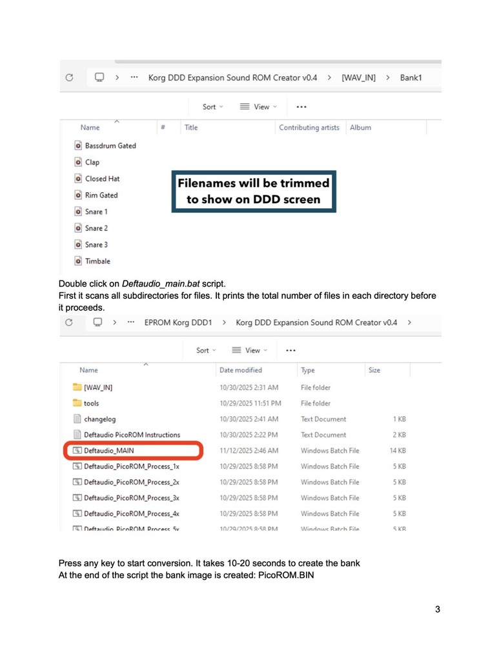Click the Bassdrum Gated audio file icon

point(77,146)
